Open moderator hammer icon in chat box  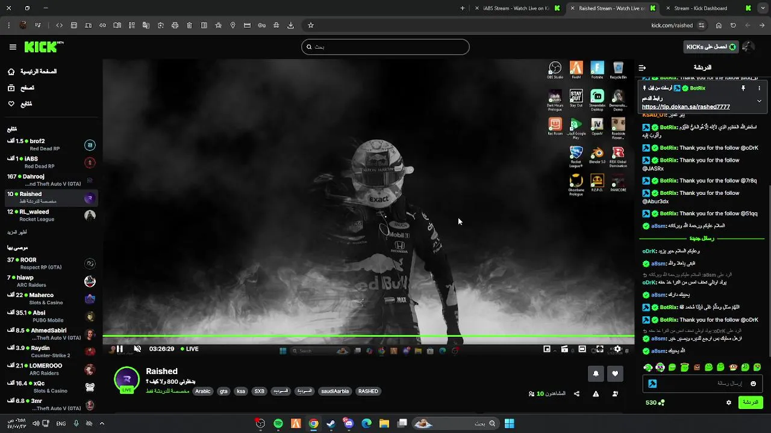tap(652, 384)
